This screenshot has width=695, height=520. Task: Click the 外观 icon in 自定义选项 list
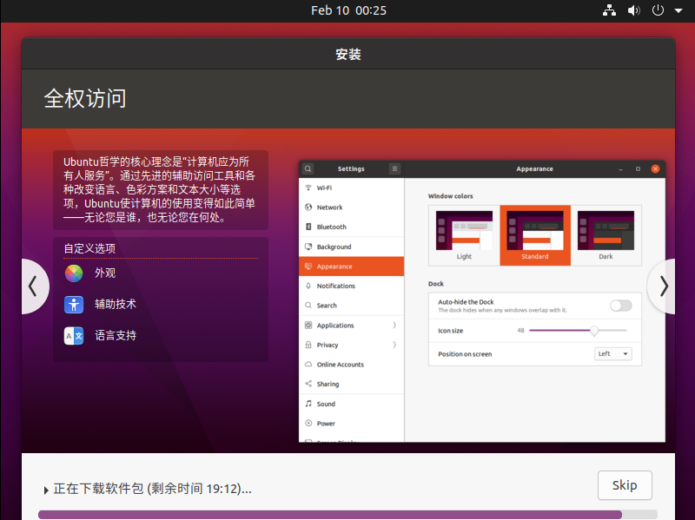[73, 273]
